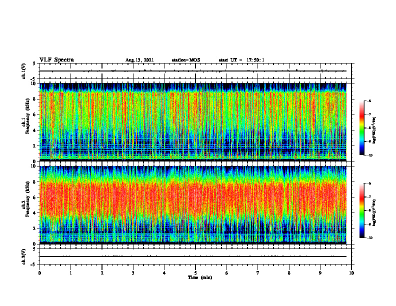Click time axis tick label "4"
Screen dimensions: 396x306
(164, 273)
